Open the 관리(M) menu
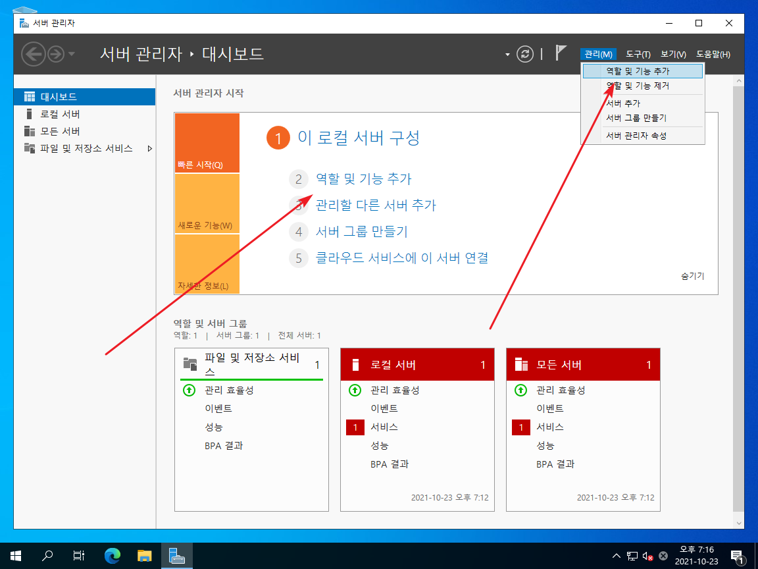758x569 pixels. (x=598, y=54)
